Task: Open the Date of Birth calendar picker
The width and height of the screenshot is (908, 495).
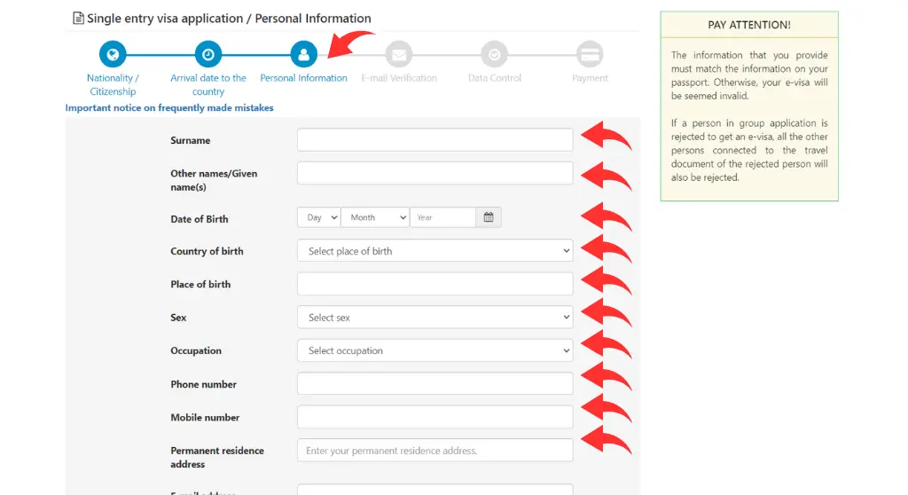Action: [489, 217]
